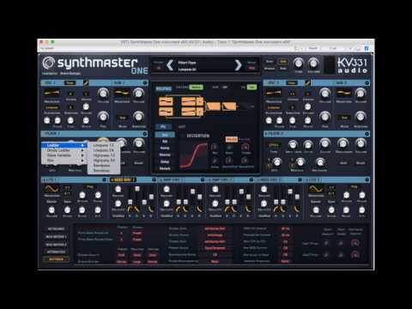Open orange distortion type selector
Viewport: 412px width, 309px height.
(x=232, y=139)
